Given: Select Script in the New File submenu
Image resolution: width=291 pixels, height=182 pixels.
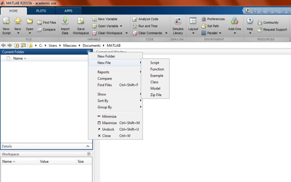Looking at the screenshot, I should coord(155,63).
